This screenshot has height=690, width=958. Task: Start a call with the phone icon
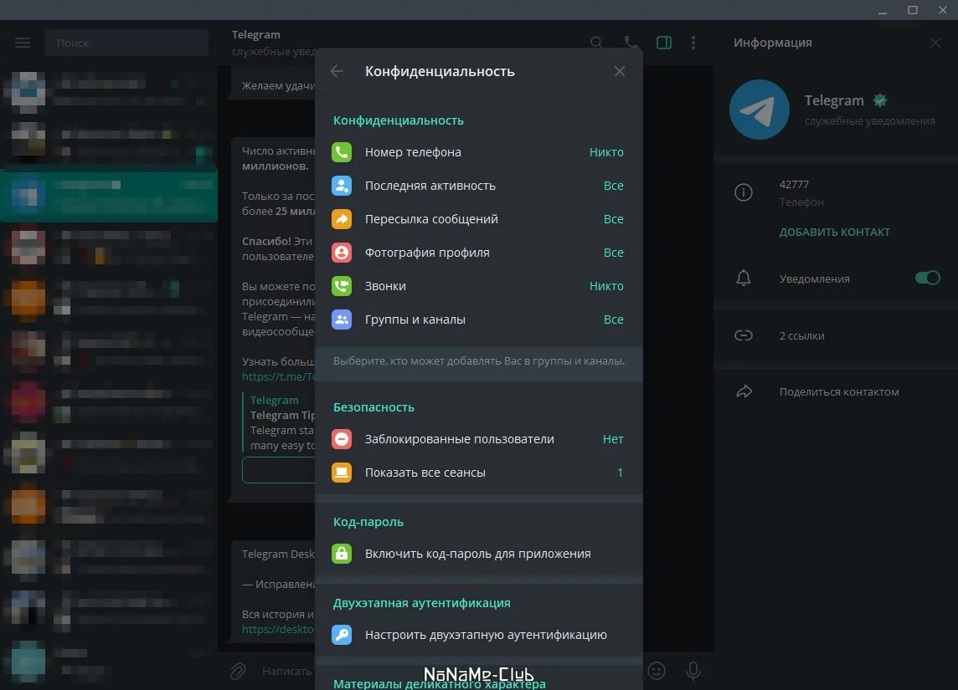coord(631,43)
